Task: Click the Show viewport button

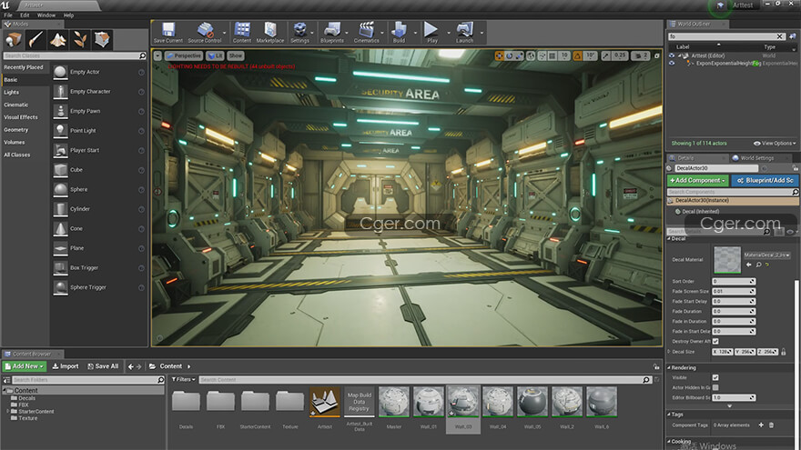Action: point(236,55)
